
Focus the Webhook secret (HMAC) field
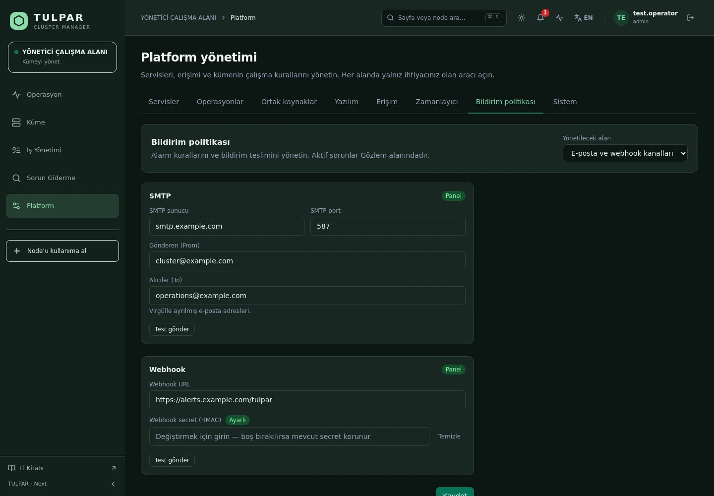click(289, 436)
